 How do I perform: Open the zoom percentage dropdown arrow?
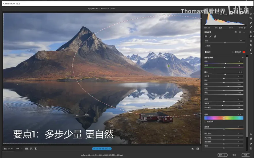[x=22, y=149]
